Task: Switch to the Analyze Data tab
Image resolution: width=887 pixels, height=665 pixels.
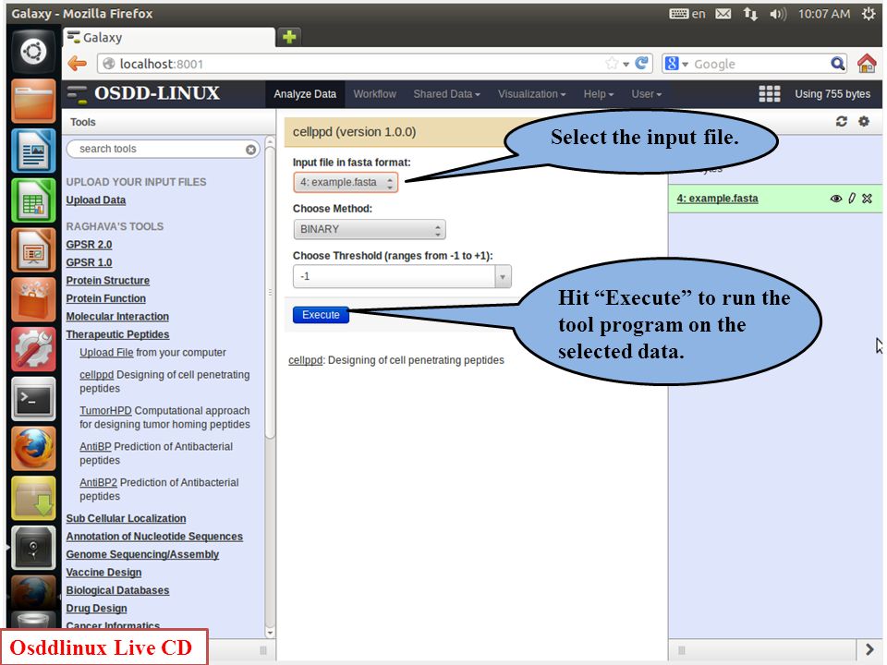Action: tap(305, 94)
